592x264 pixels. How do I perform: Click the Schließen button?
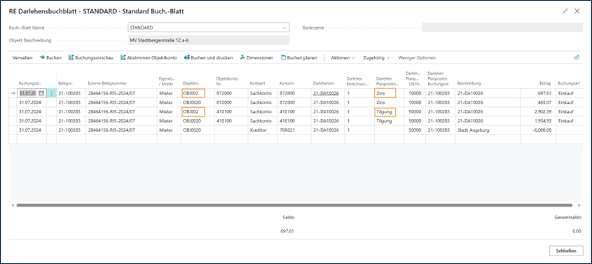pos(565,251)
